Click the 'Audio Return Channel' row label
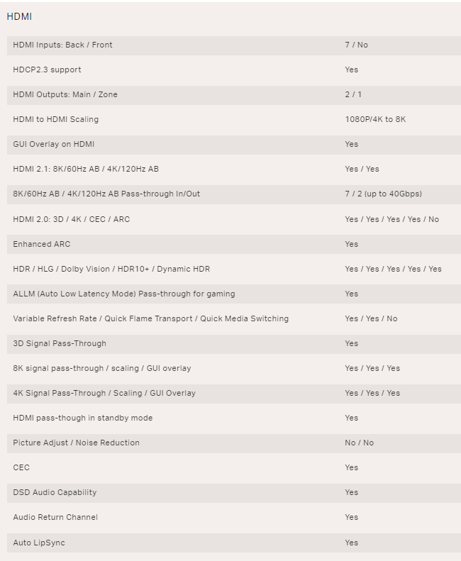461x561 pixels. (x=55, y=517)
